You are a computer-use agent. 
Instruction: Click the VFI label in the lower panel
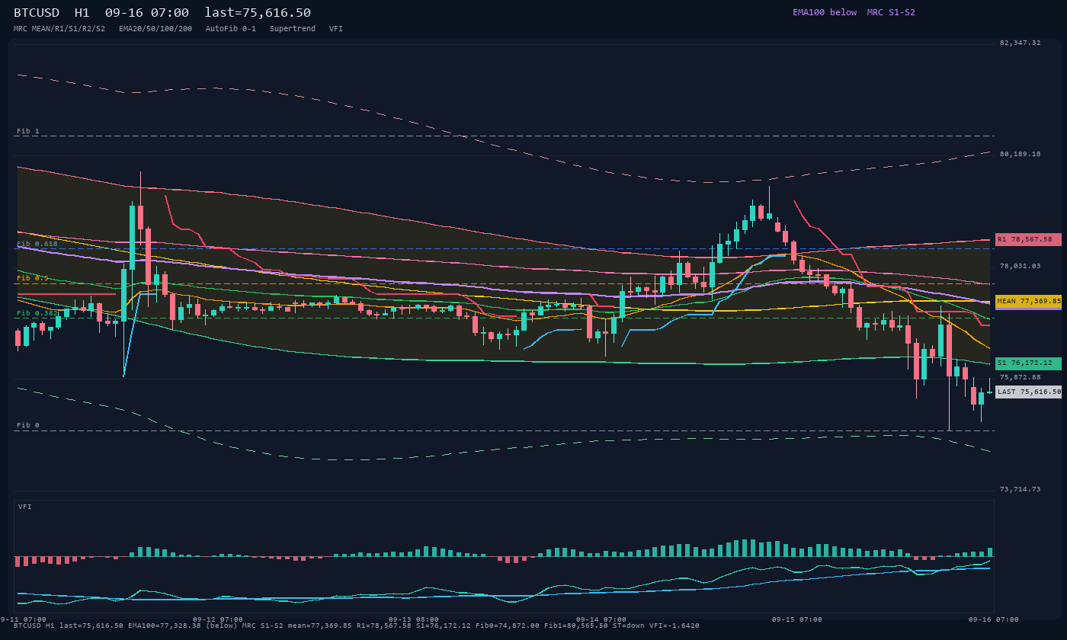(x=25, y=507)
